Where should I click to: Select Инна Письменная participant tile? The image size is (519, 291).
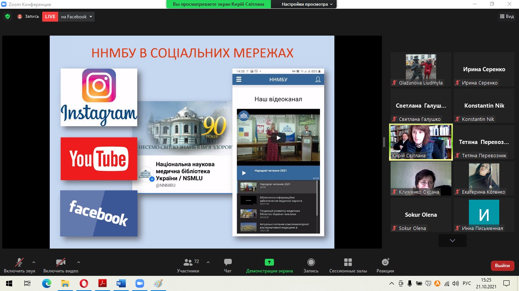[484, 215]
